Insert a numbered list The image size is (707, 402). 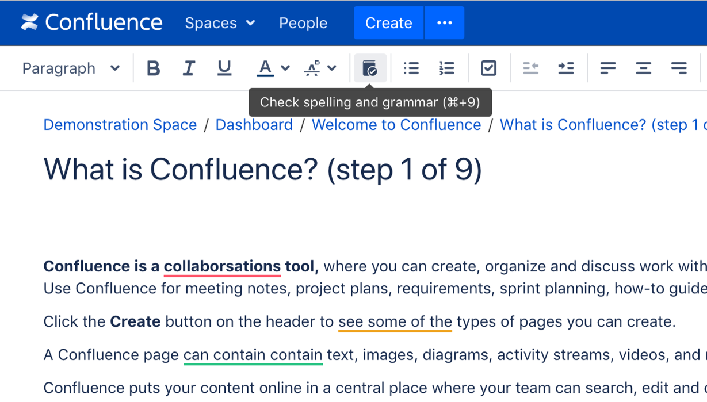pyautogui.click(x=446, y=68)
